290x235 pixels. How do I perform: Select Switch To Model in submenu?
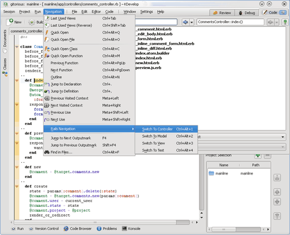166,136
